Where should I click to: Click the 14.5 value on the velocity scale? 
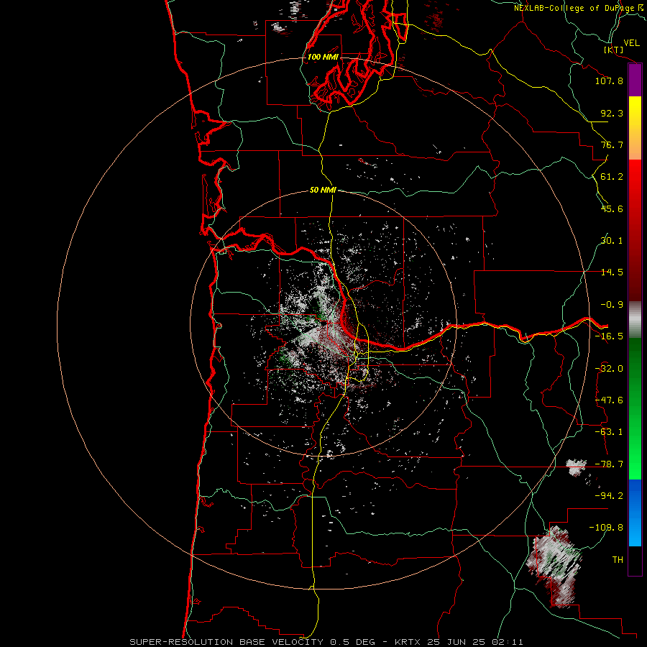click(x=612, y=272)
